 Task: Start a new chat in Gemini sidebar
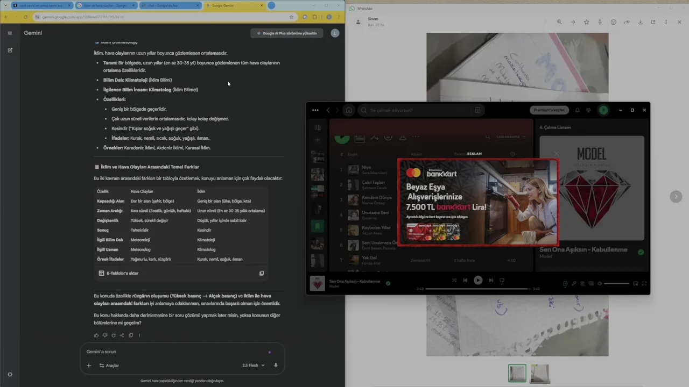(10, 50)
